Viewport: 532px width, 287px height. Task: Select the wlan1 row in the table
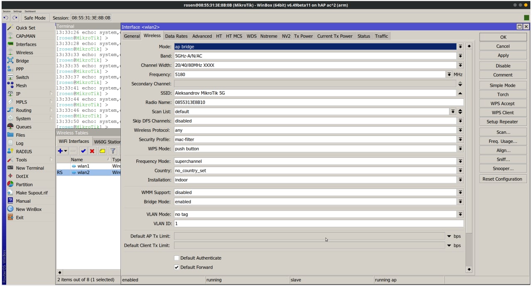pos(89,166)
